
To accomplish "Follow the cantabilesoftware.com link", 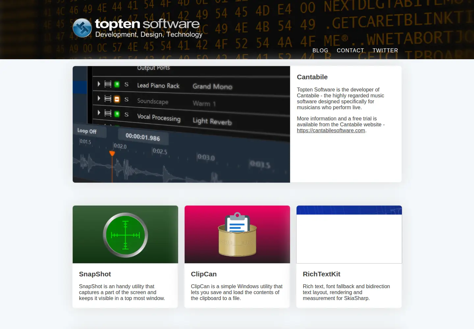I will (331, 130).
